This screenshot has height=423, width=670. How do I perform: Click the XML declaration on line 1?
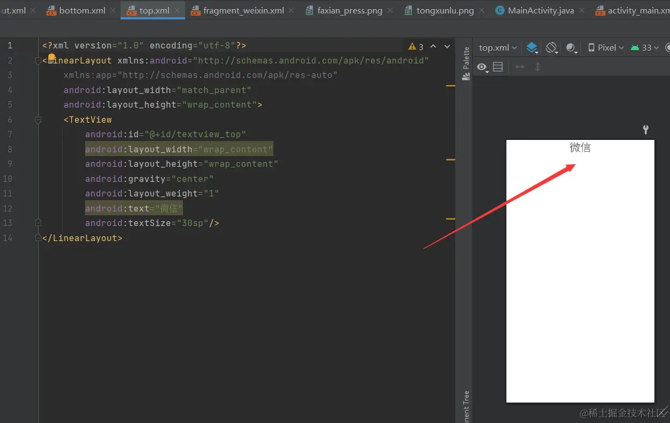pos(144,46)
